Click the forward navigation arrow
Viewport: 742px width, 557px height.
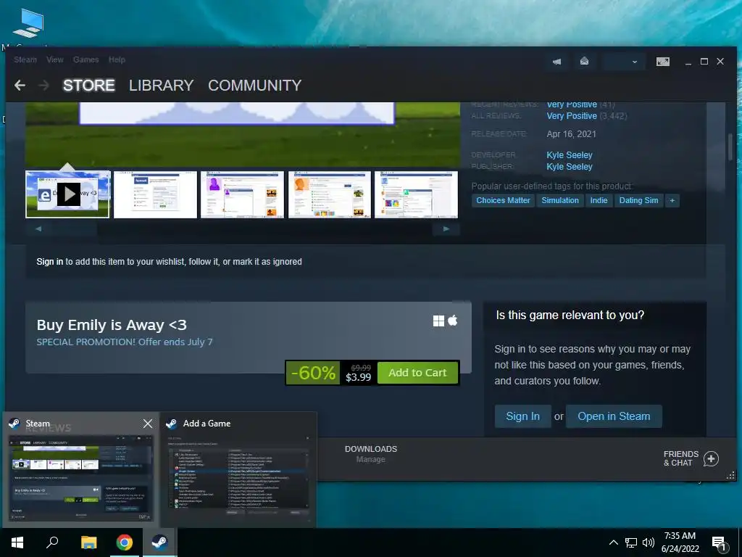[43, 86]
